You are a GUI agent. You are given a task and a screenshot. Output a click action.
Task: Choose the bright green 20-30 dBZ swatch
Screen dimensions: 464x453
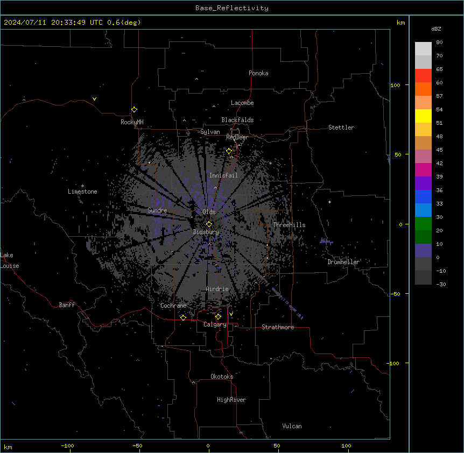423,224
